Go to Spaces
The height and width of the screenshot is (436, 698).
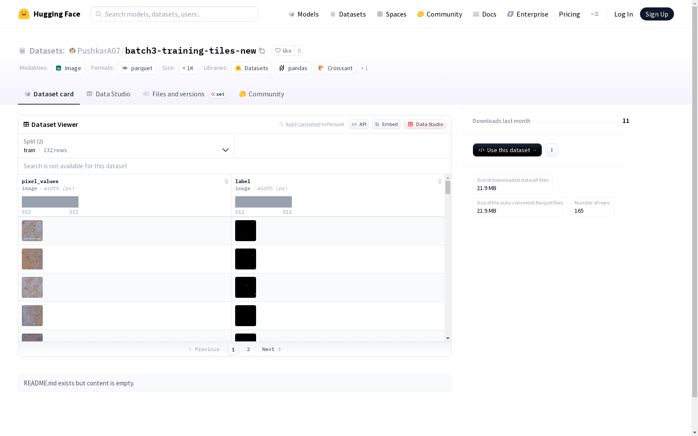pos(392,14)
